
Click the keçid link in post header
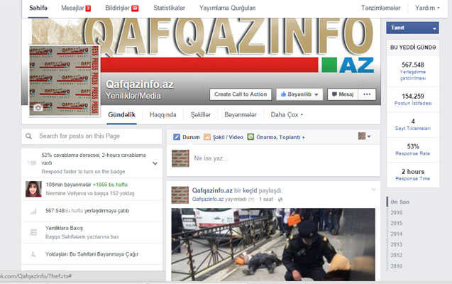(250, 190)
